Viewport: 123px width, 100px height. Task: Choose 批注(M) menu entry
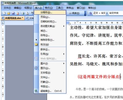[50, 44]
